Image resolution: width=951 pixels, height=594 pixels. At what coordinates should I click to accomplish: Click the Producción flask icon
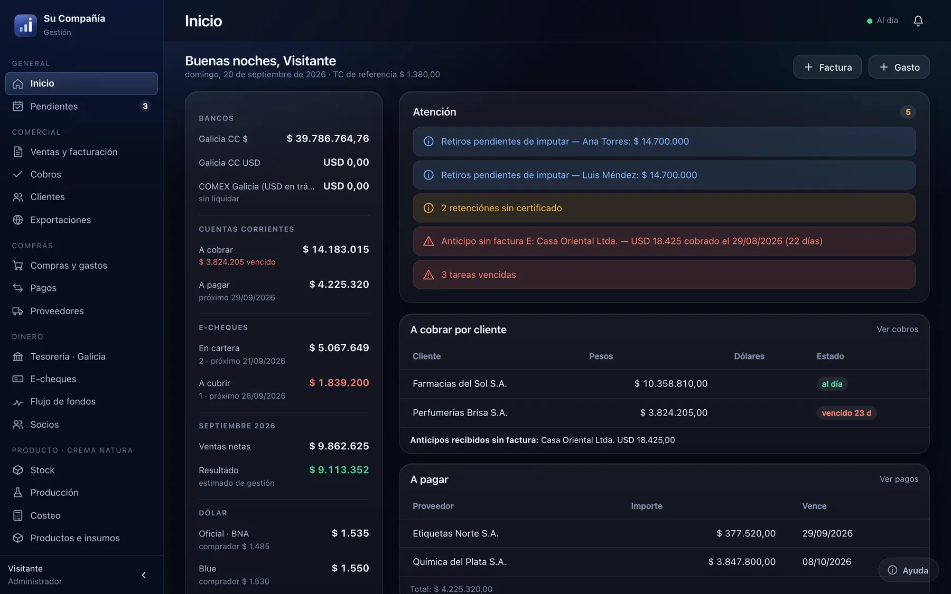(18, 492)
